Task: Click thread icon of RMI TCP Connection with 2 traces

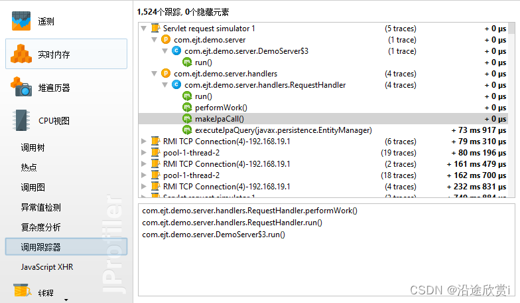Action: (x=155, y=163)
